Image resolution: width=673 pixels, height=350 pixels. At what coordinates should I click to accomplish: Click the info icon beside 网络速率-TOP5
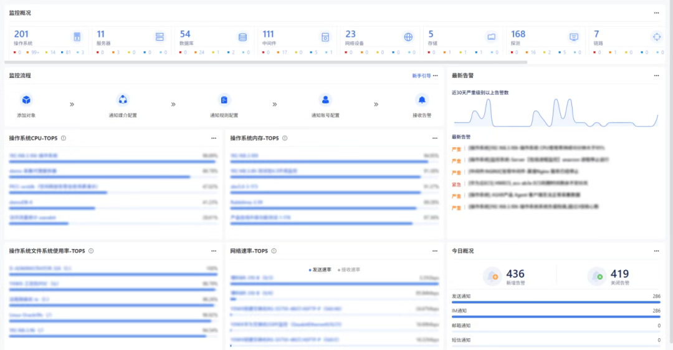274,251
